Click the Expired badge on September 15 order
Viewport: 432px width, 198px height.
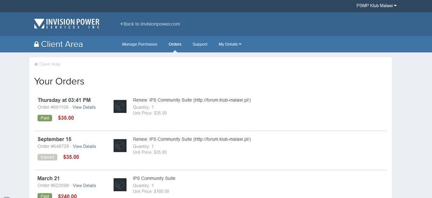pyautogui.click(x=48, y=157)
